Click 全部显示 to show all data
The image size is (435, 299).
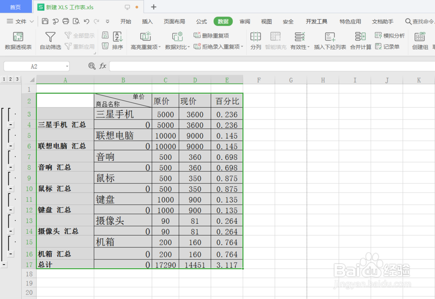79,35
